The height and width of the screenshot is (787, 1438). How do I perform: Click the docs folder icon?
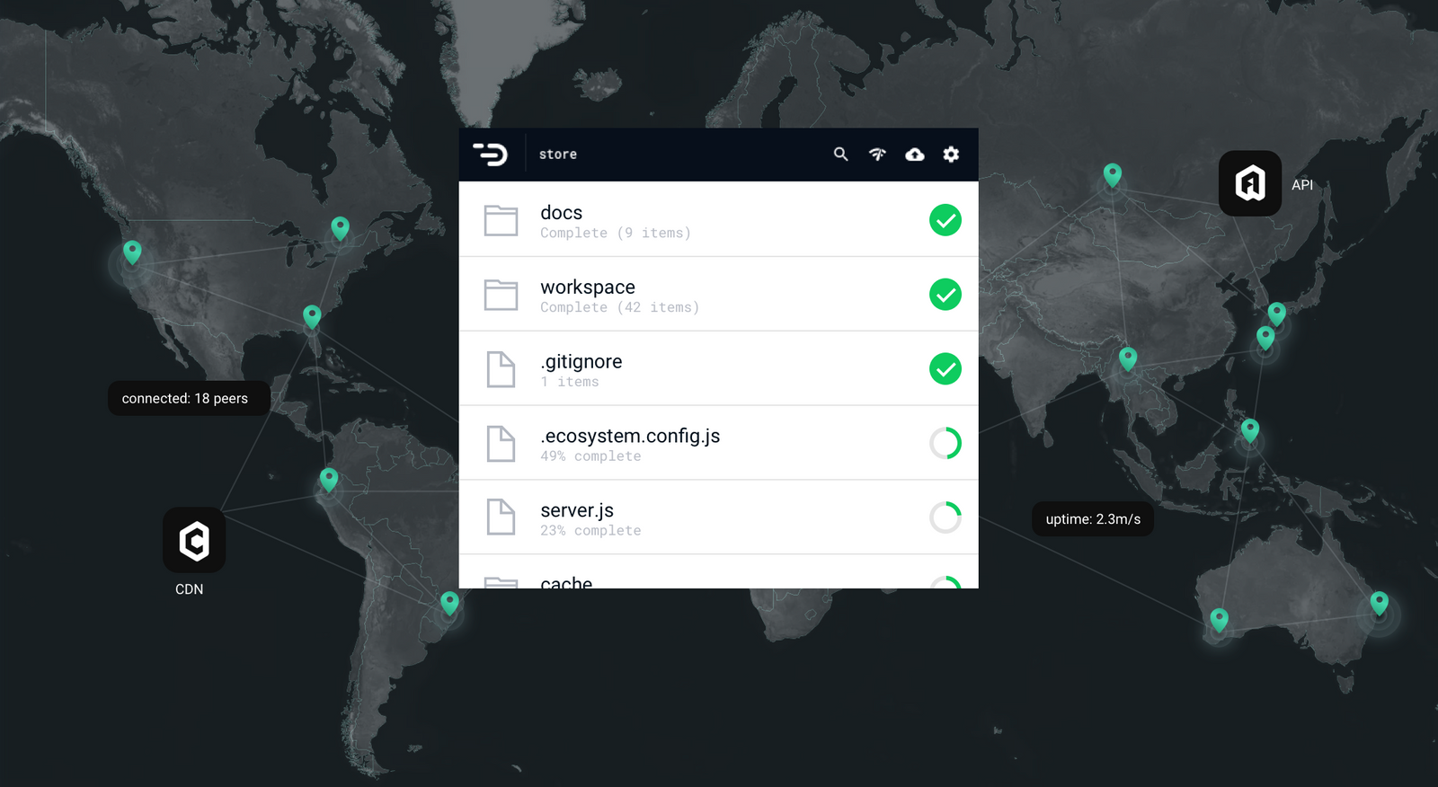tap(501, 220)
